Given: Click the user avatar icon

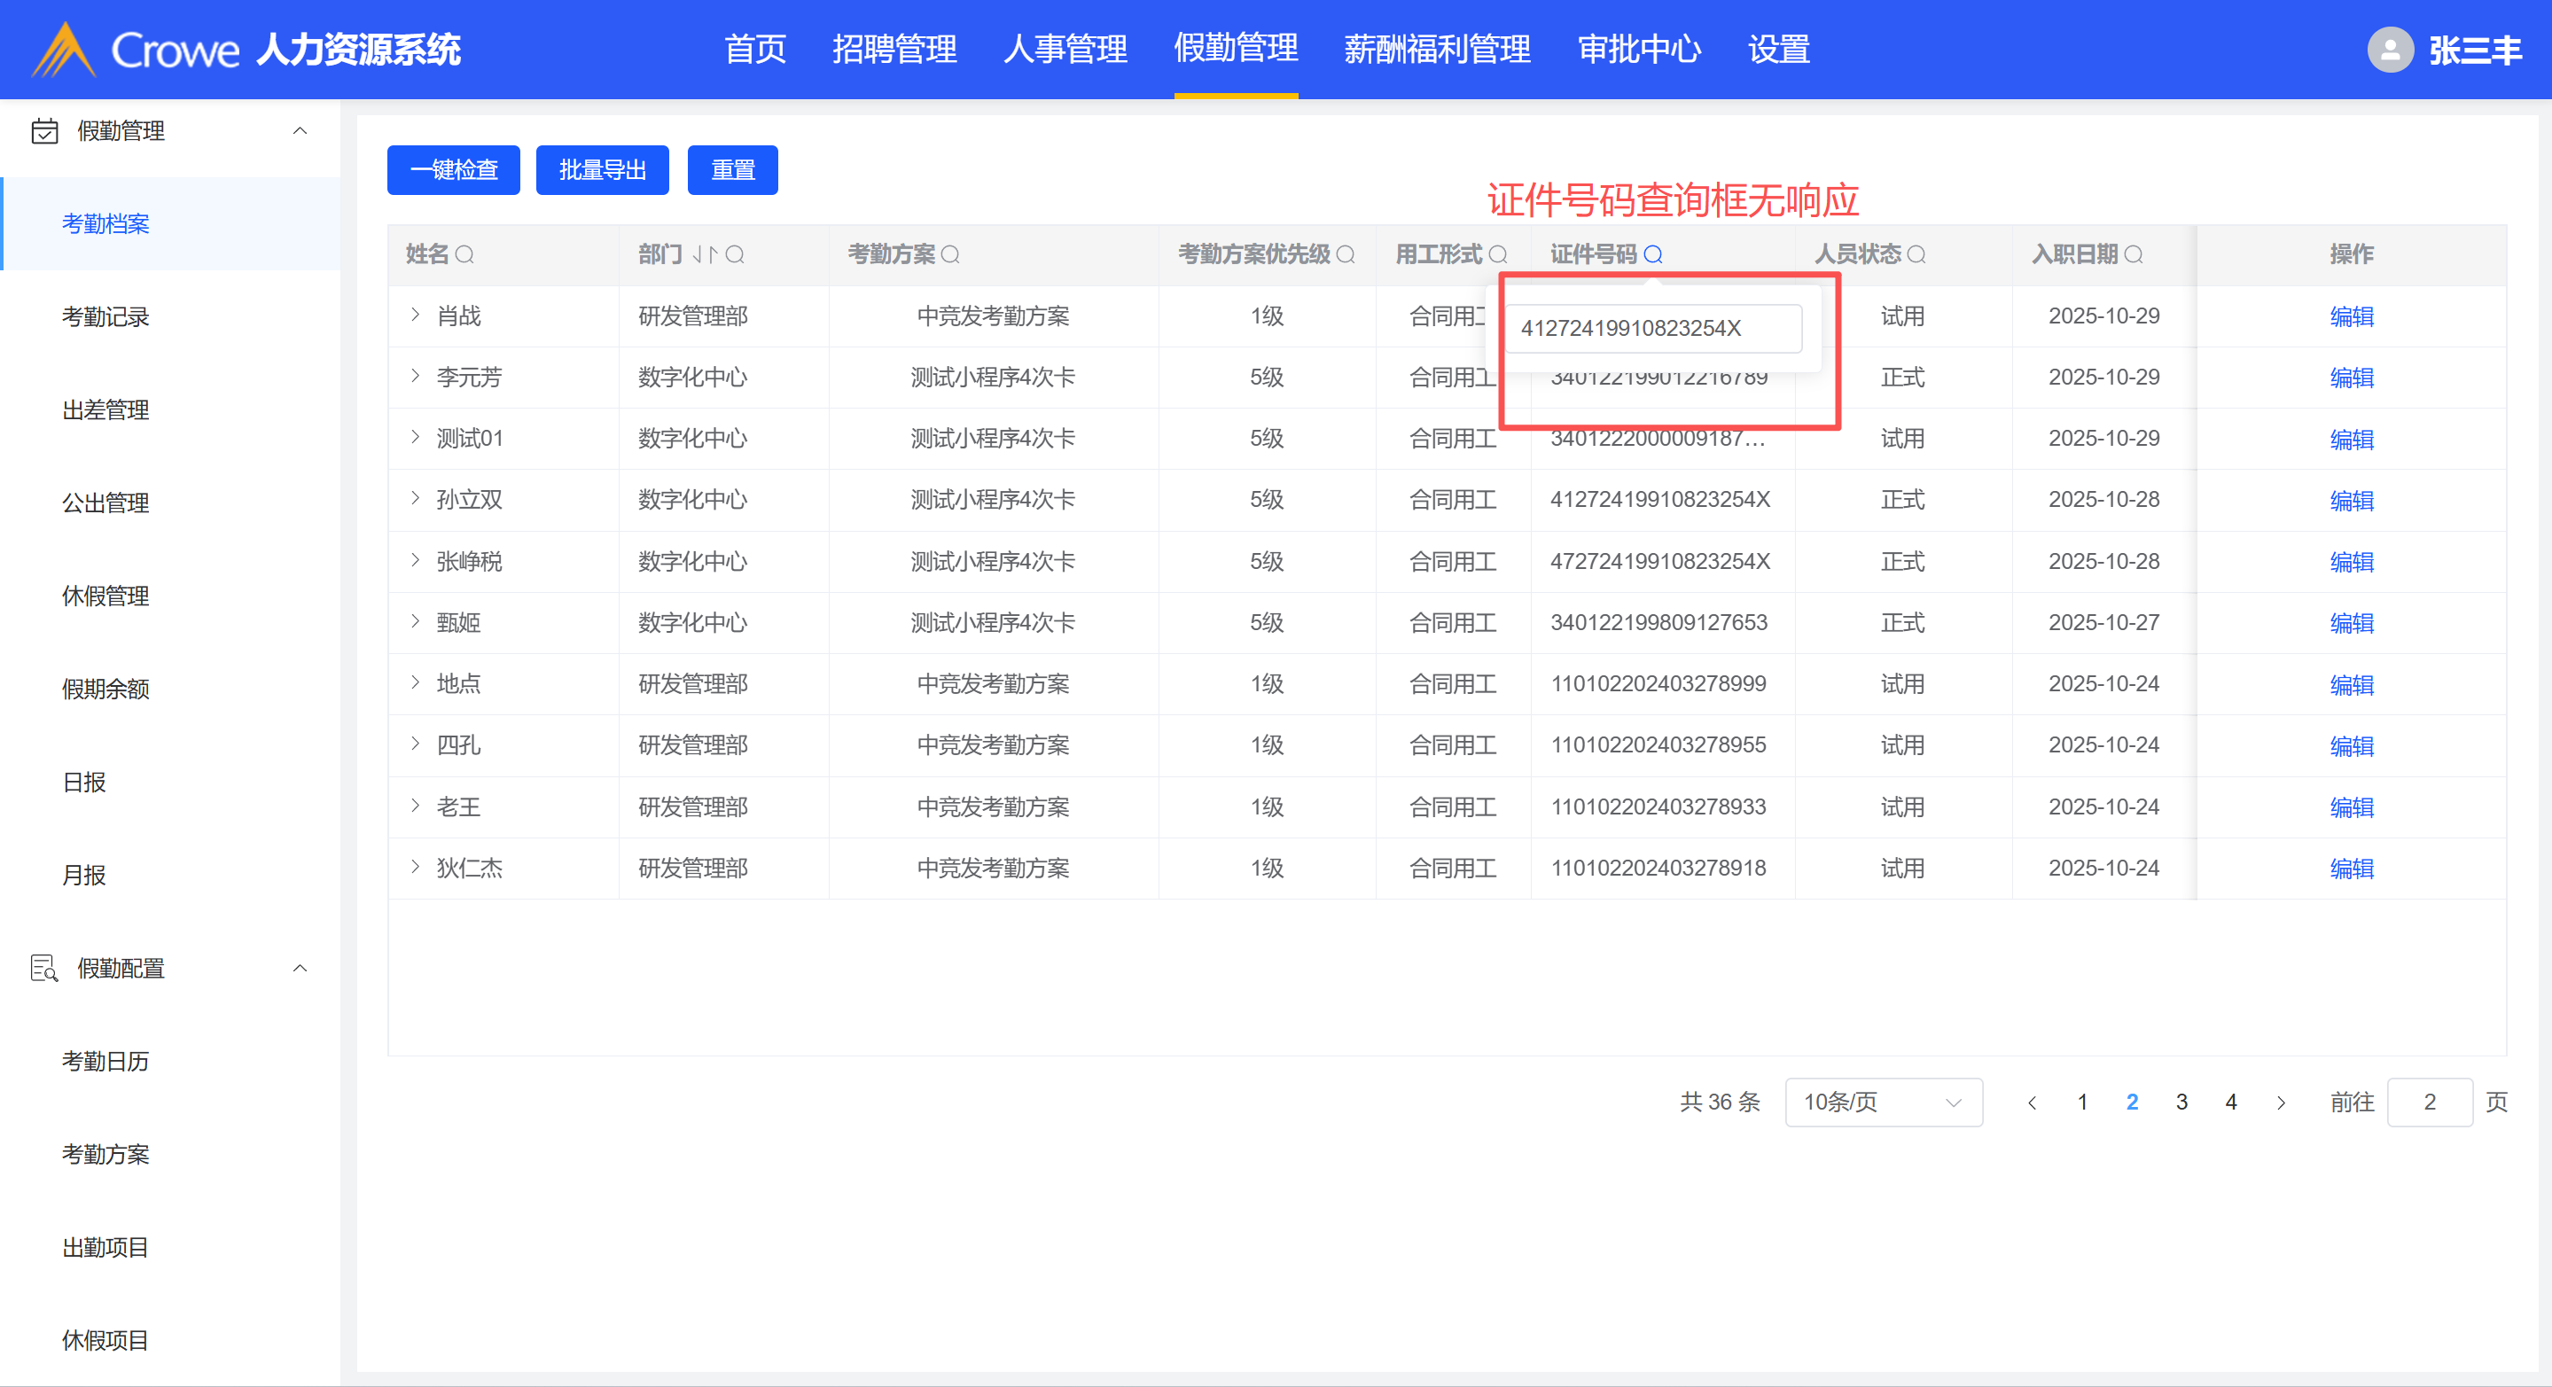Looking at the screenshot, I should click(x=2390, y=50).
